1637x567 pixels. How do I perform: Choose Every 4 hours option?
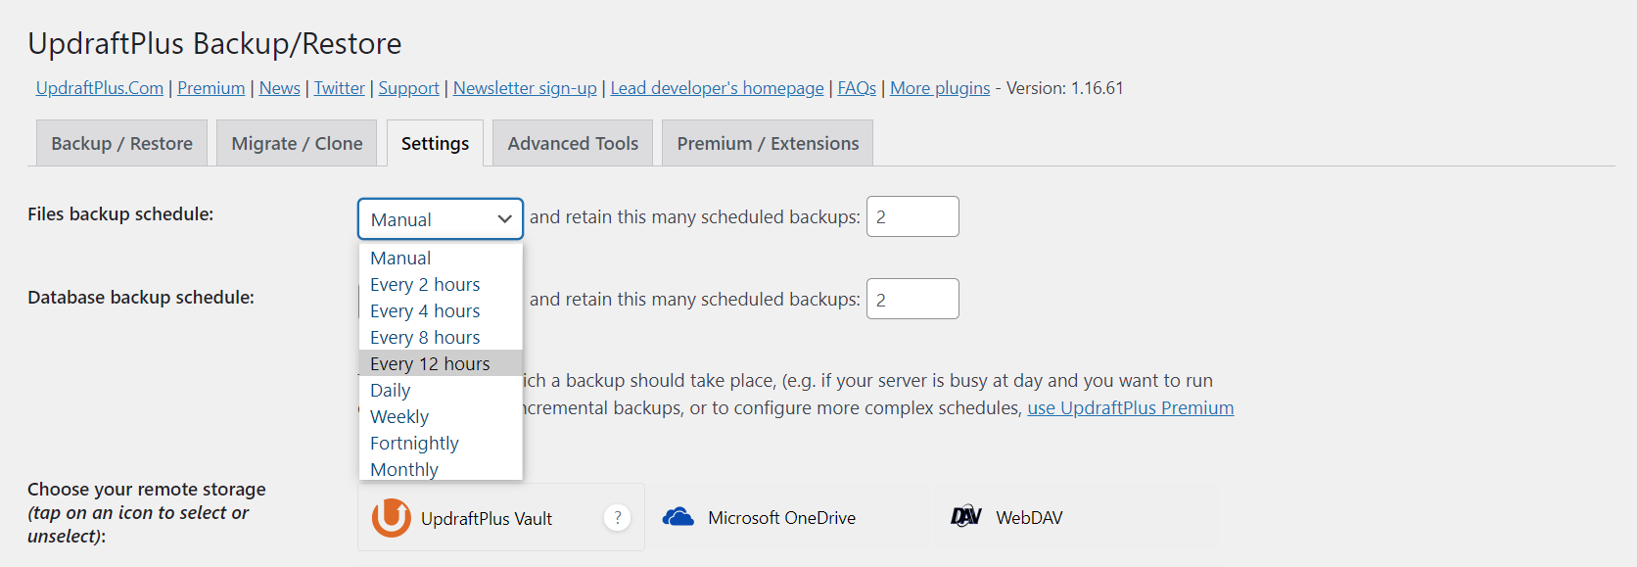coord(441,310)
